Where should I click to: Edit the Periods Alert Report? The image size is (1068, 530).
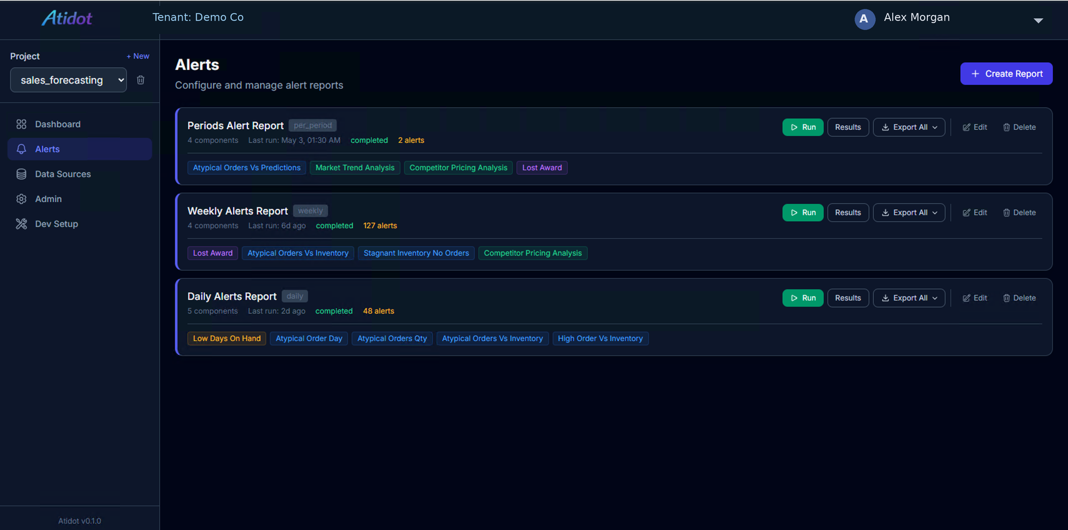click(975, 127)
